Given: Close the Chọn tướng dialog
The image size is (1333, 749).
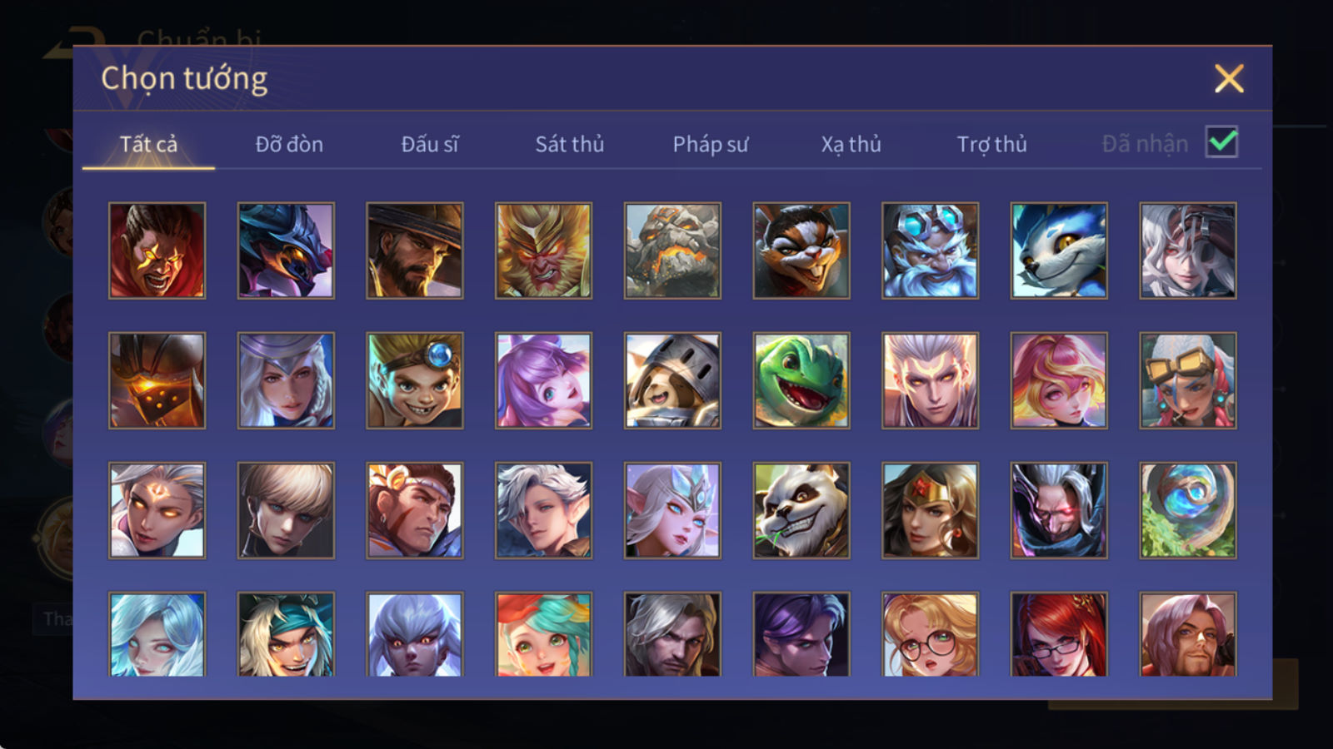Looking at the screenshot, I should point(1229,78).
